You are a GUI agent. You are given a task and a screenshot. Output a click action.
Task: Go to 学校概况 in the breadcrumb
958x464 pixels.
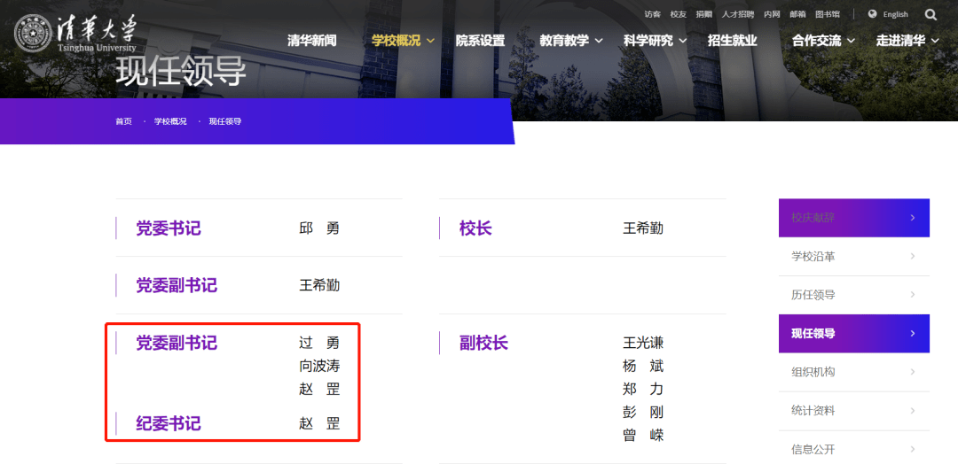[170, 121]
